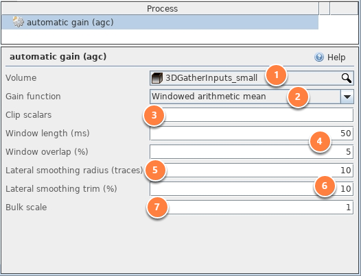Click the 3DGatherInputs_small volume selector
Screen dimensions: 361x276
point(252,78)
